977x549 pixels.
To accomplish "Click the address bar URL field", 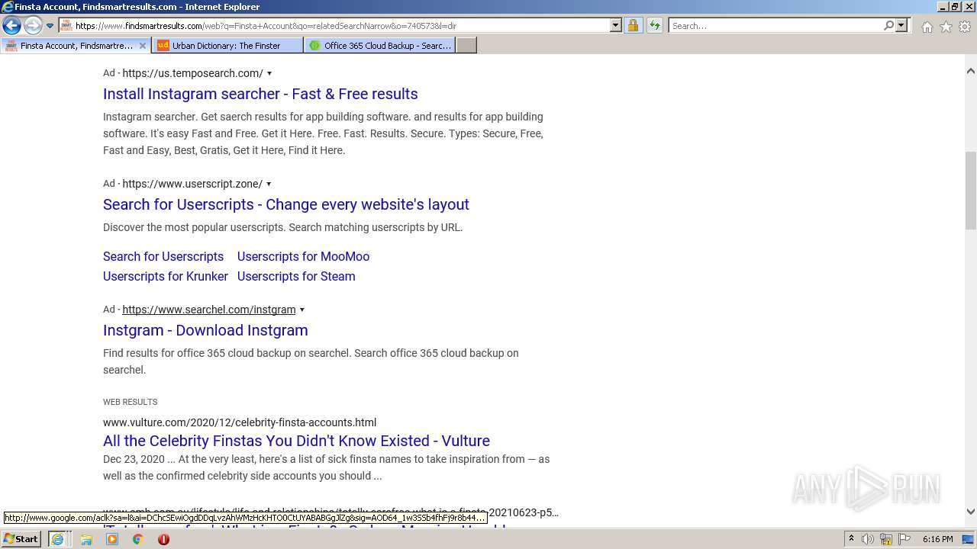I will point(334,26).
